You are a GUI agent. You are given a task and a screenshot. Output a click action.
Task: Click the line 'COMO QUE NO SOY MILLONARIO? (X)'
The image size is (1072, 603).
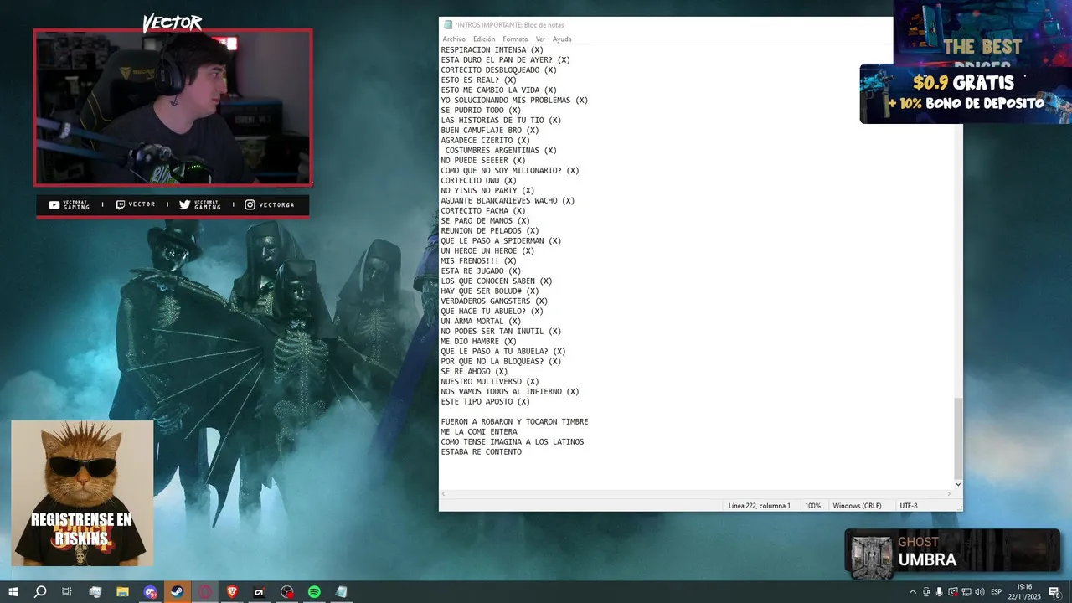click(x=510, y=171)
